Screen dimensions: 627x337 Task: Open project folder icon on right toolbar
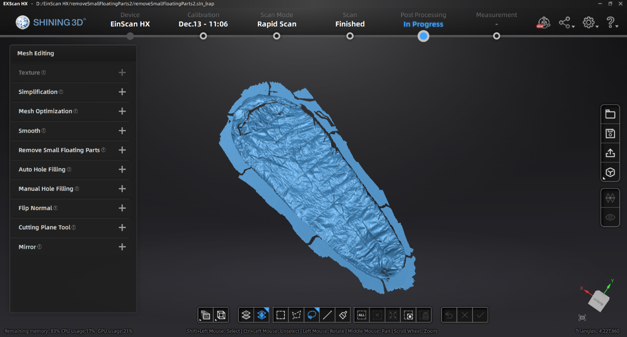click(x=610, y=114)
